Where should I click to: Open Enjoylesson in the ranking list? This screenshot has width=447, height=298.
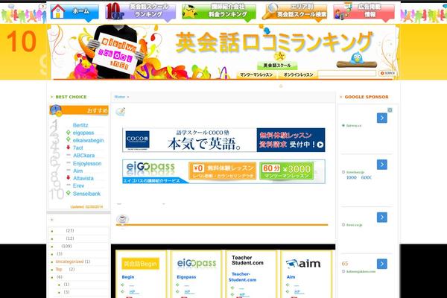tap(87, 163)
